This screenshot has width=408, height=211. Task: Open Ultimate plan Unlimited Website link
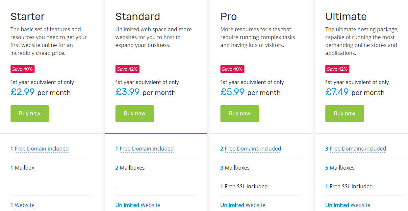coord(360,205)
